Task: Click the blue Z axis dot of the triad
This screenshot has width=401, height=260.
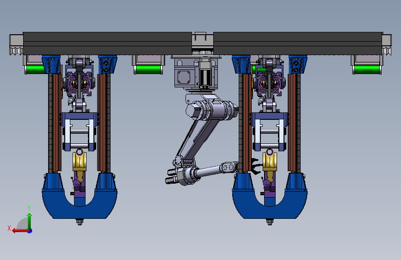Action: click(30, 231)
